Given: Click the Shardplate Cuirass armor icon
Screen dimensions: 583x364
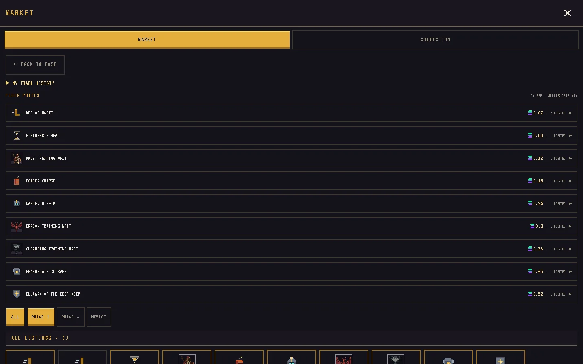Looking at the screenshot, I should tap(17, 271).
